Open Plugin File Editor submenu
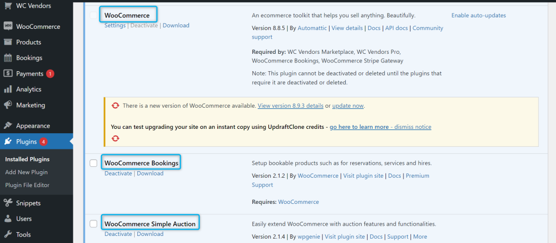The height and width of the screenshot is (243, 556). coord(27,185)
